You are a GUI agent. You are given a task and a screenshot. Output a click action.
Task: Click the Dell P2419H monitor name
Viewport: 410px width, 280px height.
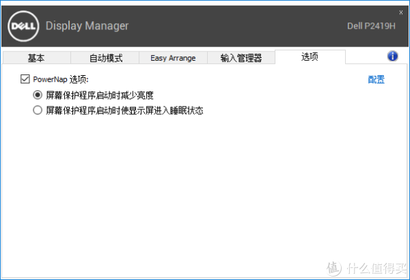(x=371, y=26)
